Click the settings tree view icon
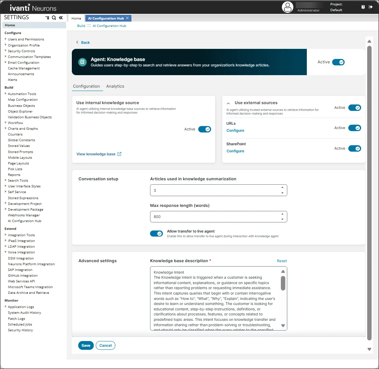This screenshot has height=369, width=379. point(47,18)
